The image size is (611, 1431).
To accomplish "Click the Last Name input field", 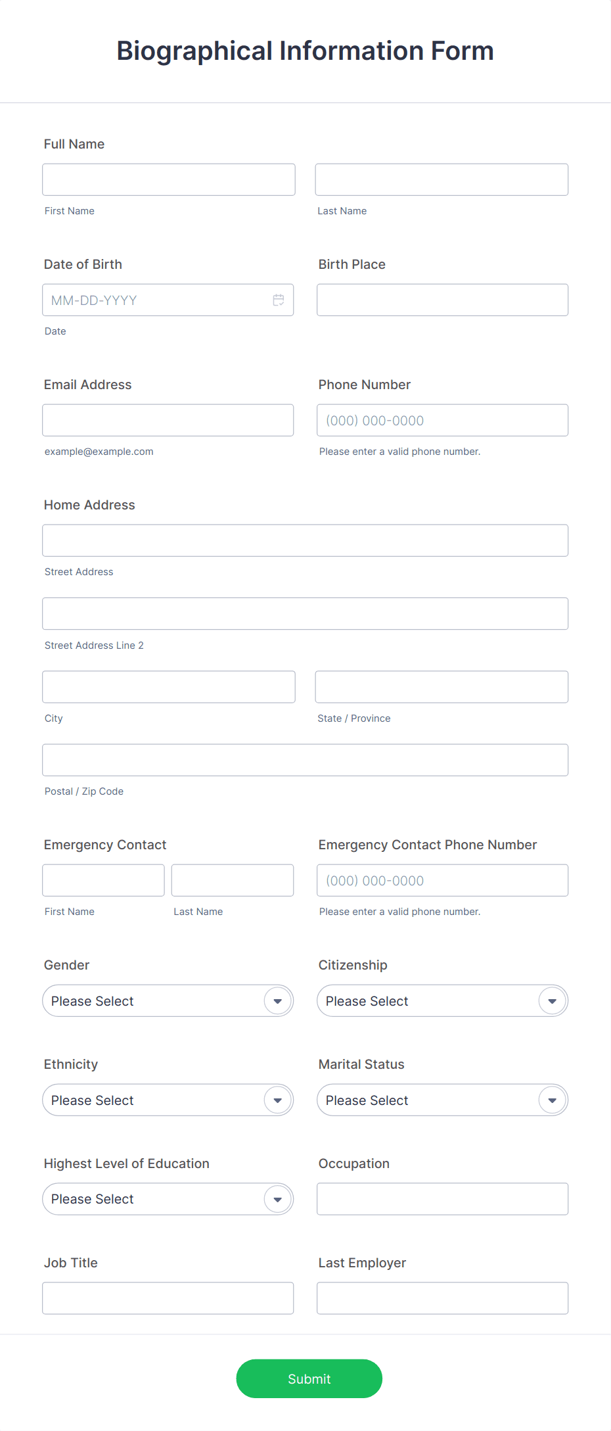I will tap(441, 179).
